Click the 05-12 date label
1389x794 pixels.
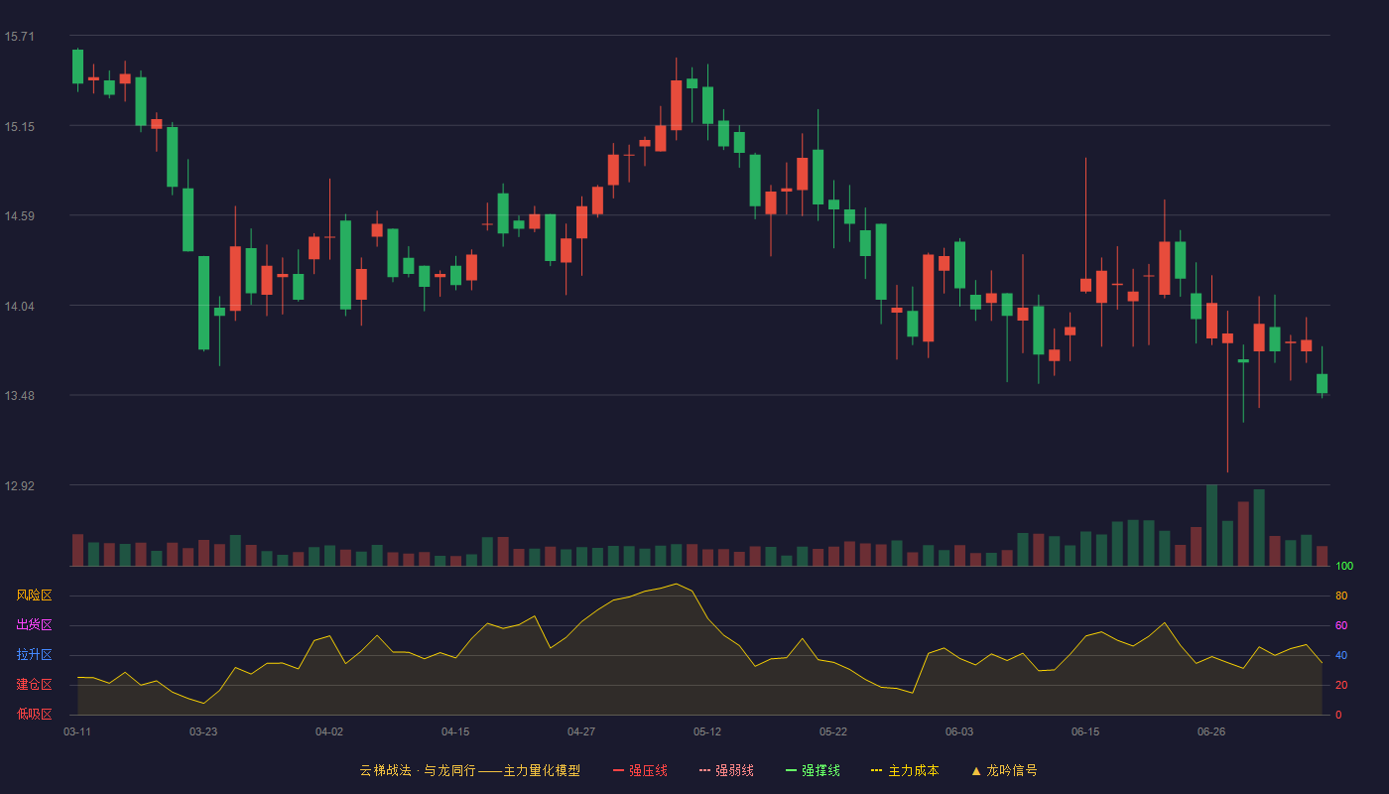coord(707,731)
